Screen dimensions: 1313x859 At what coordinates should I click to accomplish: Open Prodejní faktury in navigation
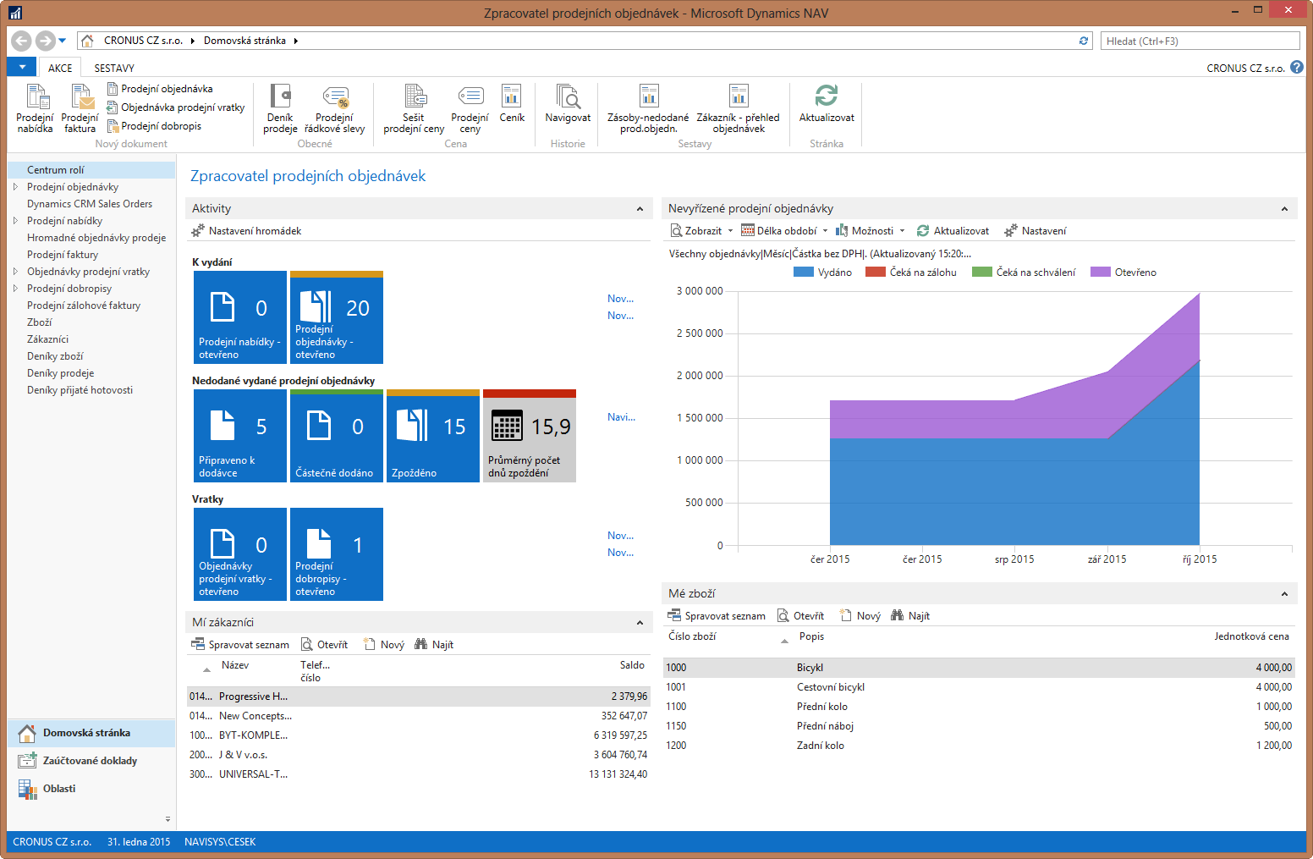pyautogui.click(x=63, y=255)
